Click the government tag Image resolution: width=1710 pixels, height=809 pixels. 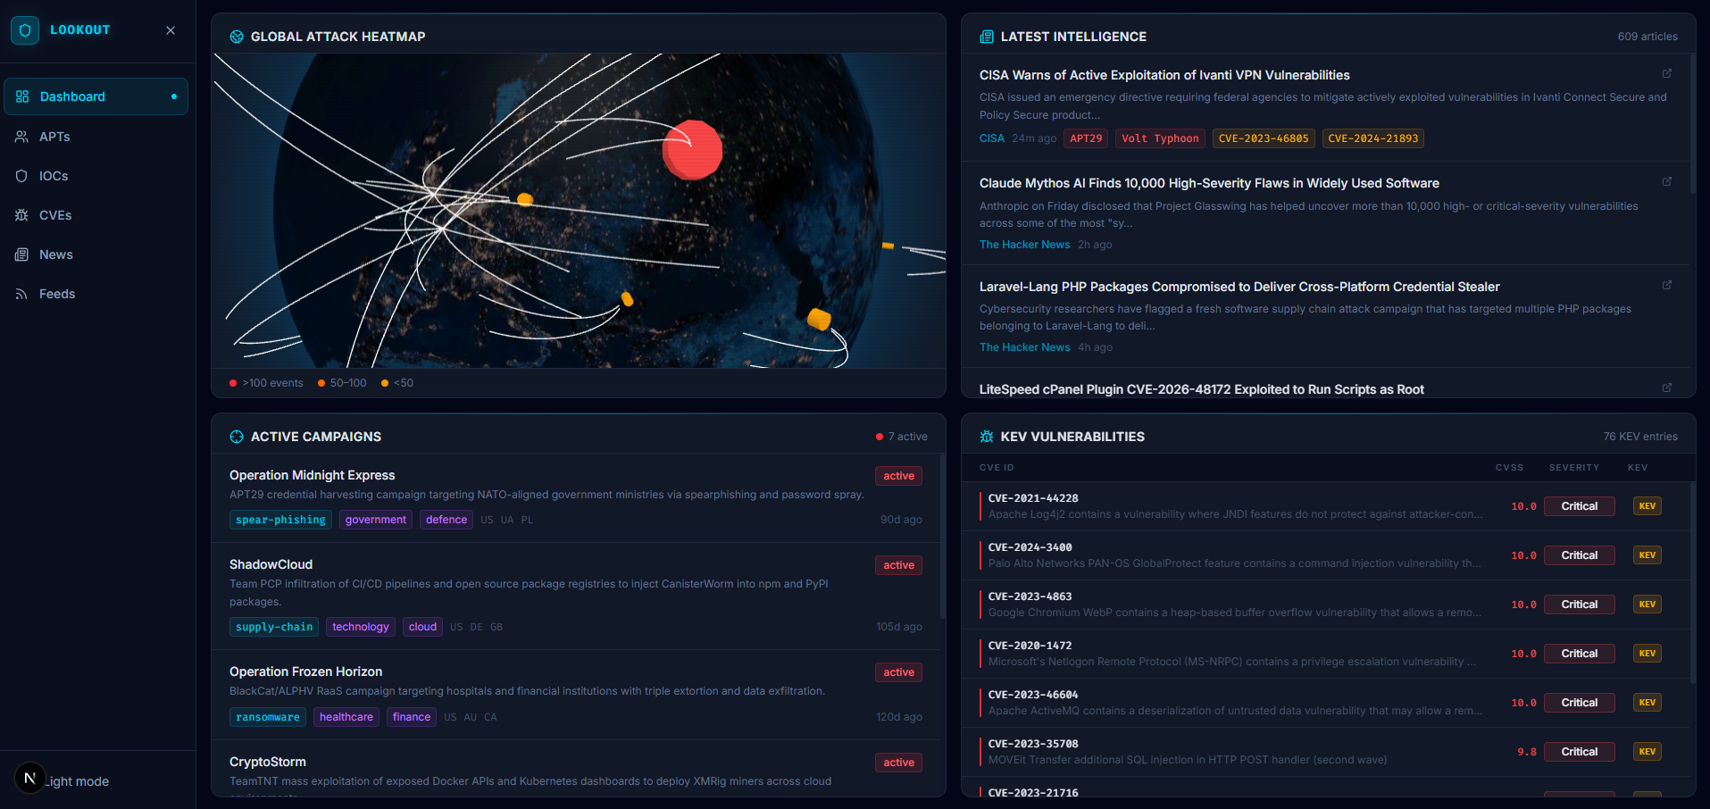point(376,520)
